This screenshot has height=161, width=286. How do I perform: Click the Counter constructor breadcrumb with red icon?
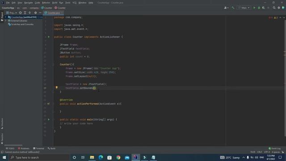click(60, 8)
